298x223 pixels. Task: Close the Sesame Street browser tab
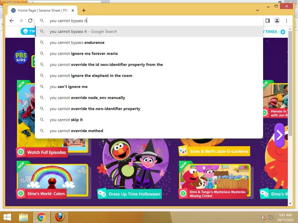coord(72,10)
